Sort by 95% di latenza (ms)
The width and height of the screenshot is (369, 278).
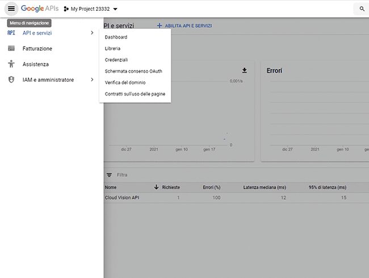[x=328, y=187]
